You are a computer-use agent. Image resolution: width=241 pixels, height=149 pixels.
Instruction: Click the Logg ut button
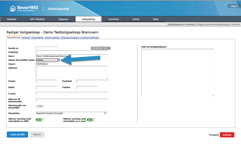tap(234, 6)
